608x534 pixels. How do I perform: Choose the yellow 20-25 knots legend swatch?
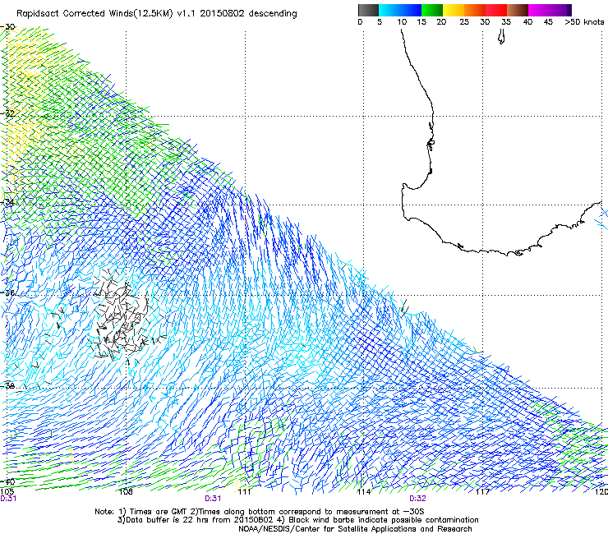click(454, 10)
